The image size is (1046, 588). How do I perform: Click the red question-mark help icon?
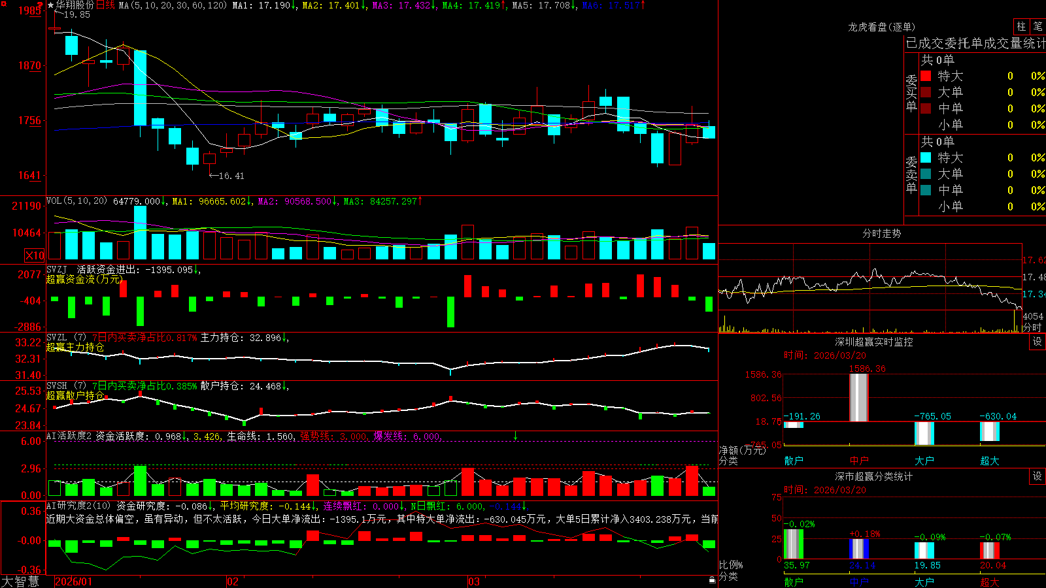(x=41, y=5)
